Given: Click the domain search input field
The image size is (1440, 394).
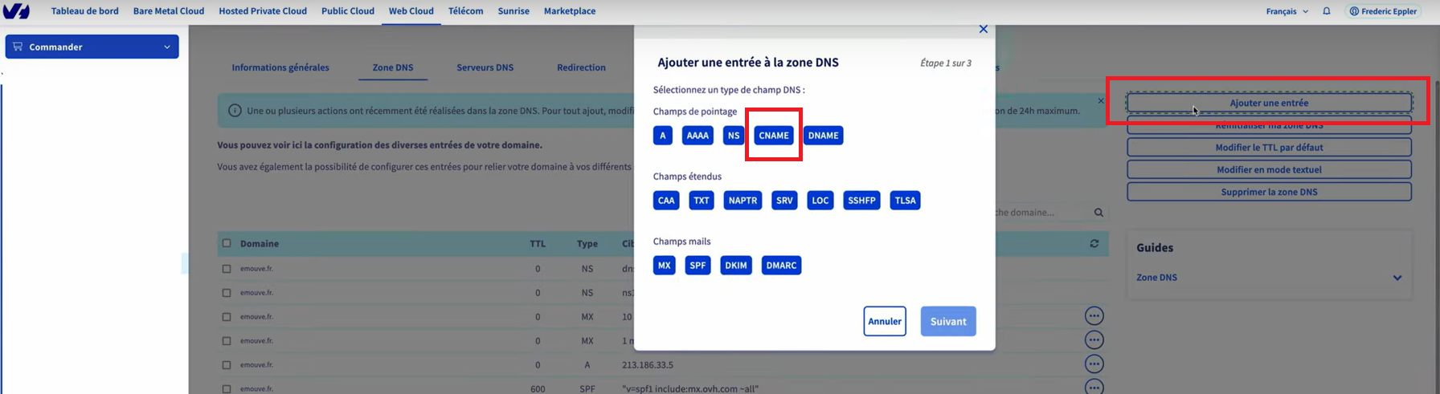Looking at the screenshot, I should coord(1041,213).
